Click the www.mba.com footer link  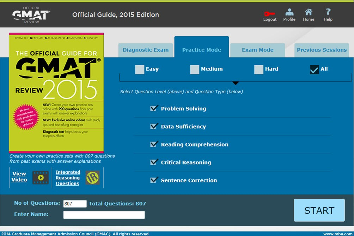338,234
